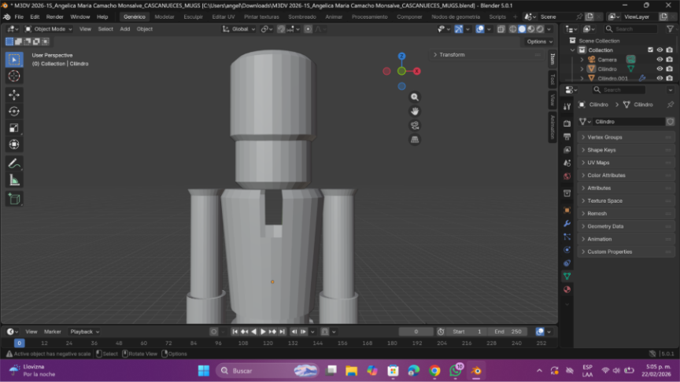Switch to the Editar UV workspace tab

[x=224, y=17]
